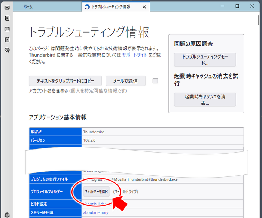Click the アプリケーション基本情報 heading
The image size is (262, 218).
[x=58, y=117]
